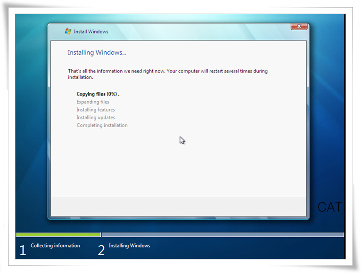Click the 'Install Windows' title text

(x=91, y=32)
